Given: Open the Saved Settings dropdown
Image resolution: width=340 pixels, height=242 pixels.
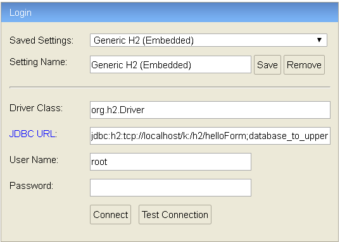Looking at the screenshot, I should (208, 40).
